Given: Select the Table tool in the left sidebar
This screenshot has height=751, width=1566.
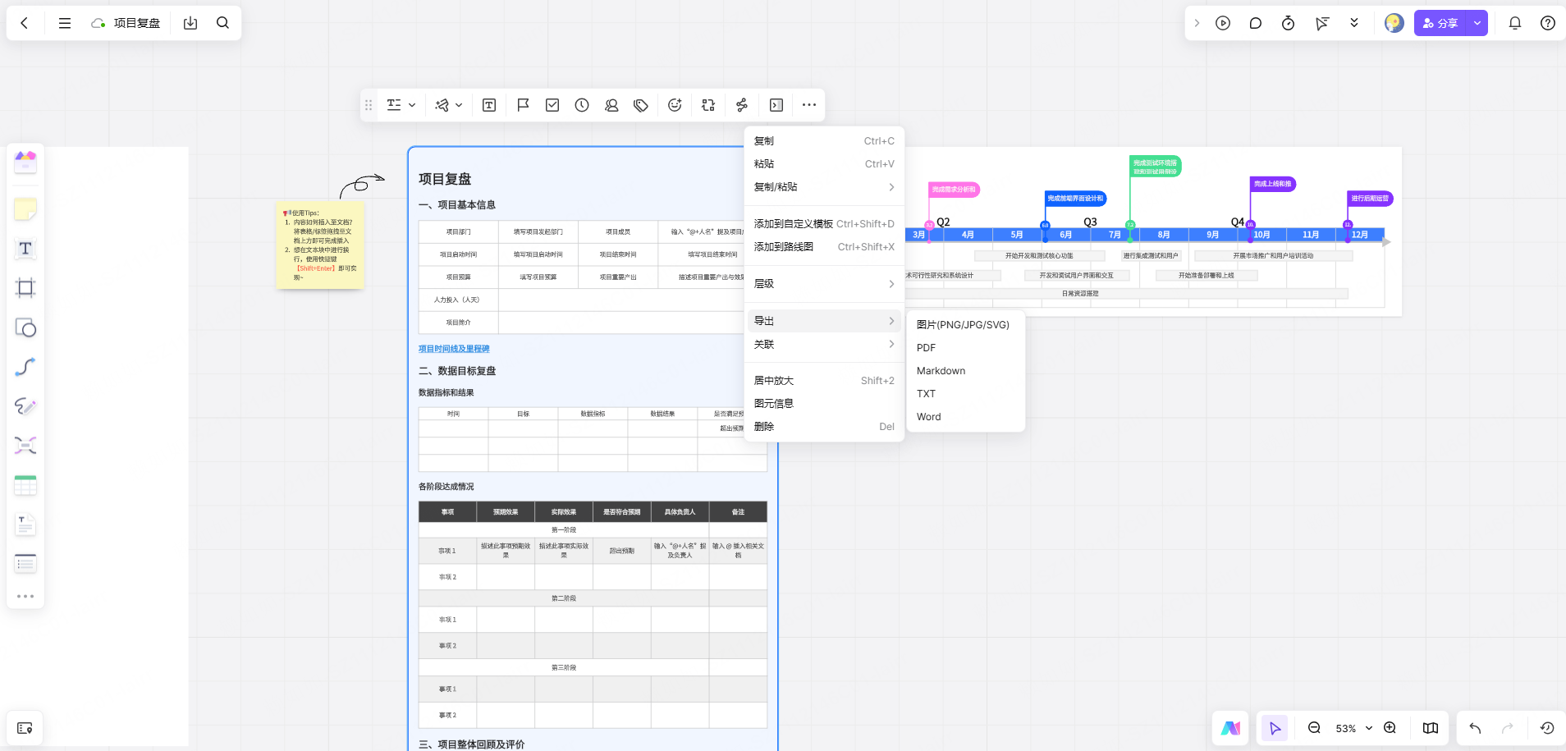Looking at the screenshot, I should click(25, 485).
